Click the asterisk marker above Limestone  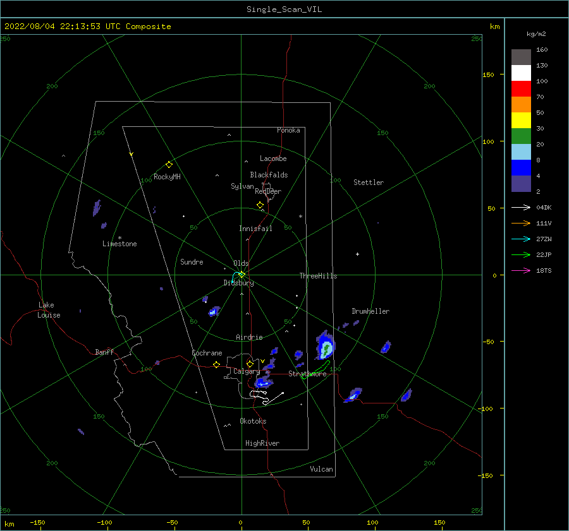point(119,238)
